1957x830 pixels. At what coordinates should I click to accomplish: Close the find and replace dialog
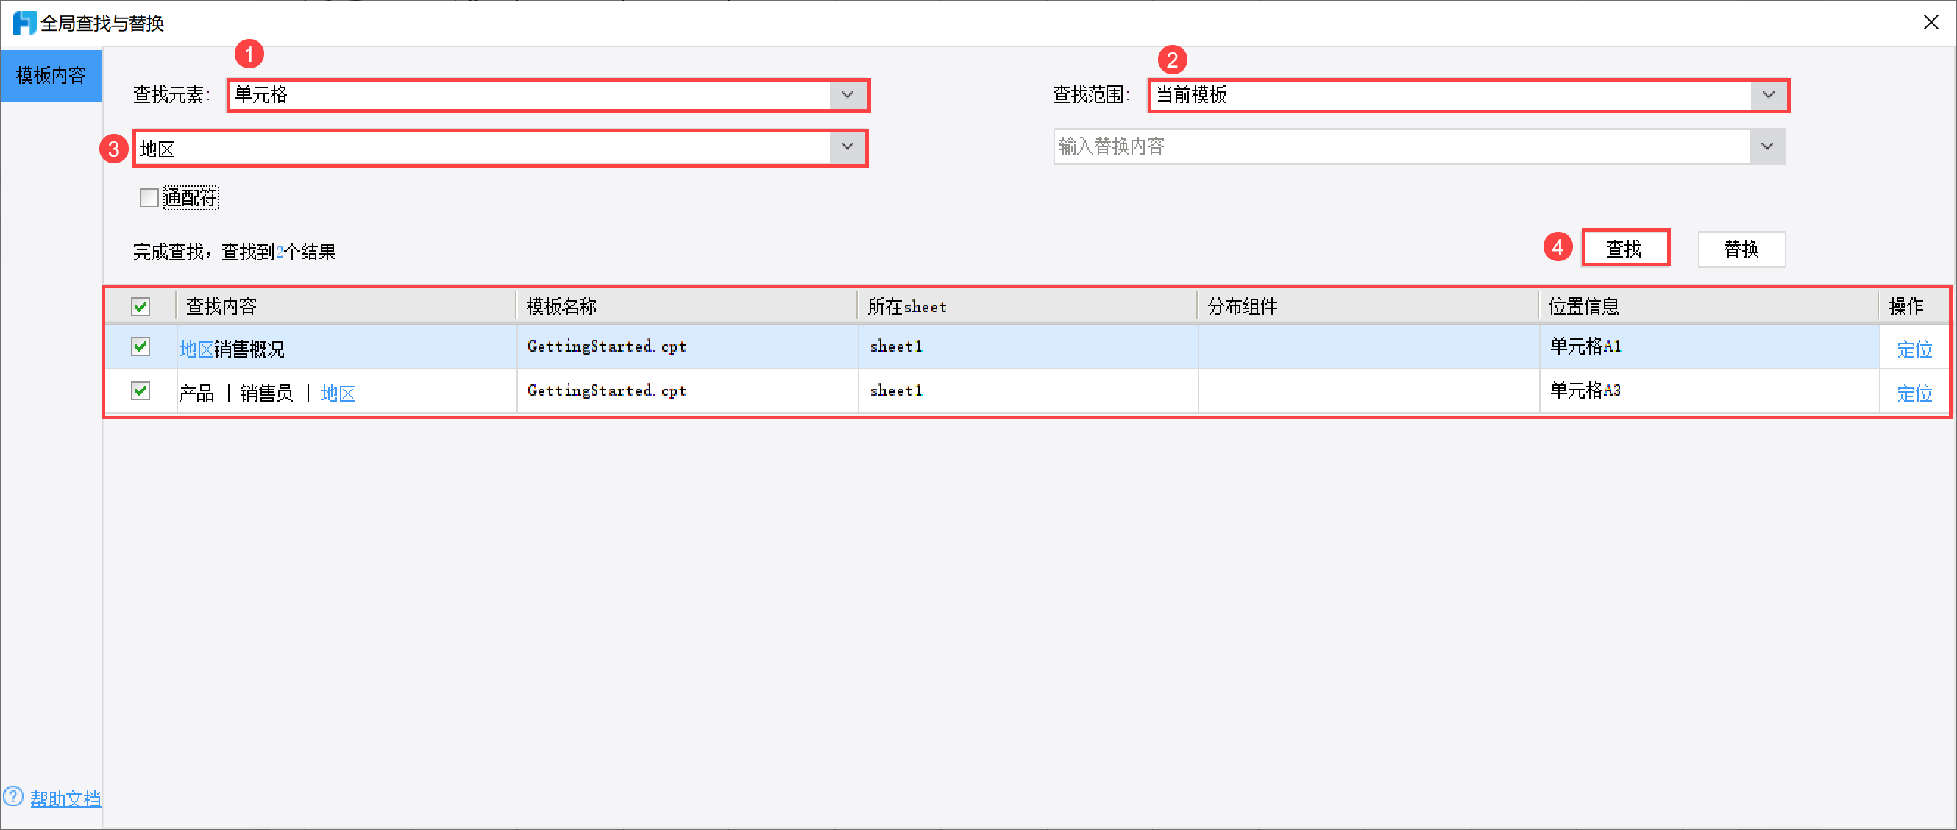1931,23
